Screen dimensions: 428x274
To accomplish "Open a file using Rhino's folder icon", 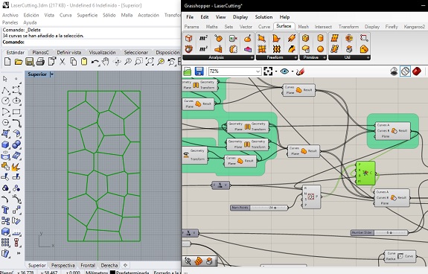I will point(19,62).
